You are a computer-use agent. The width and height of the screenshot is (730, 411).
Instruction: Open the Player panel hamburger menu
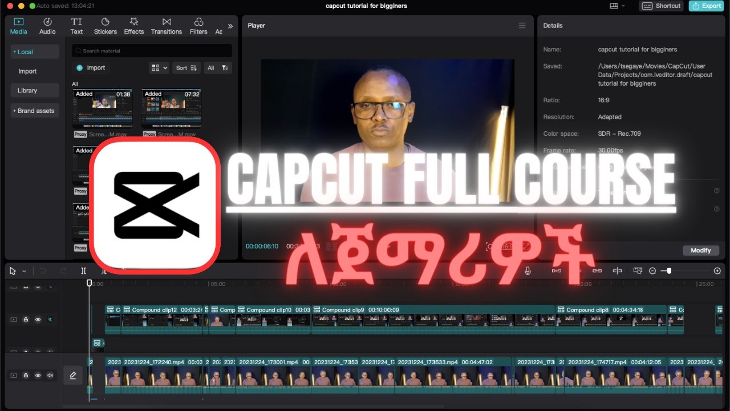click(522, 26)
